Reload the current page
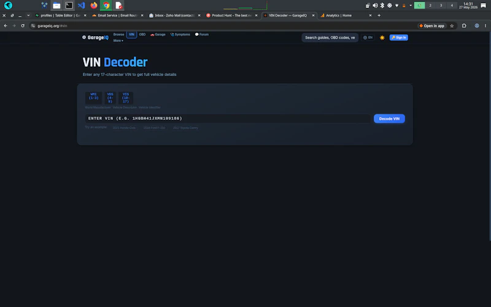 tap(23, 26)
